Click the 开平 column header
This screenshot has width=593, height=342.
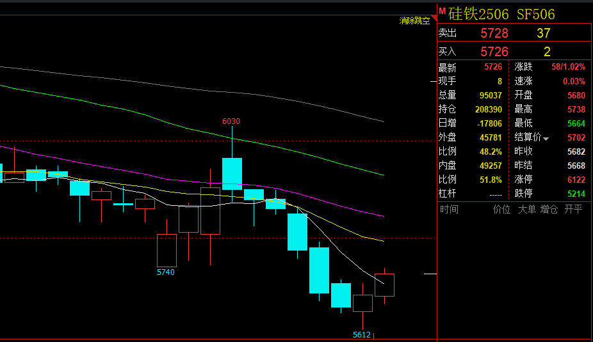[x=573, y=209]
